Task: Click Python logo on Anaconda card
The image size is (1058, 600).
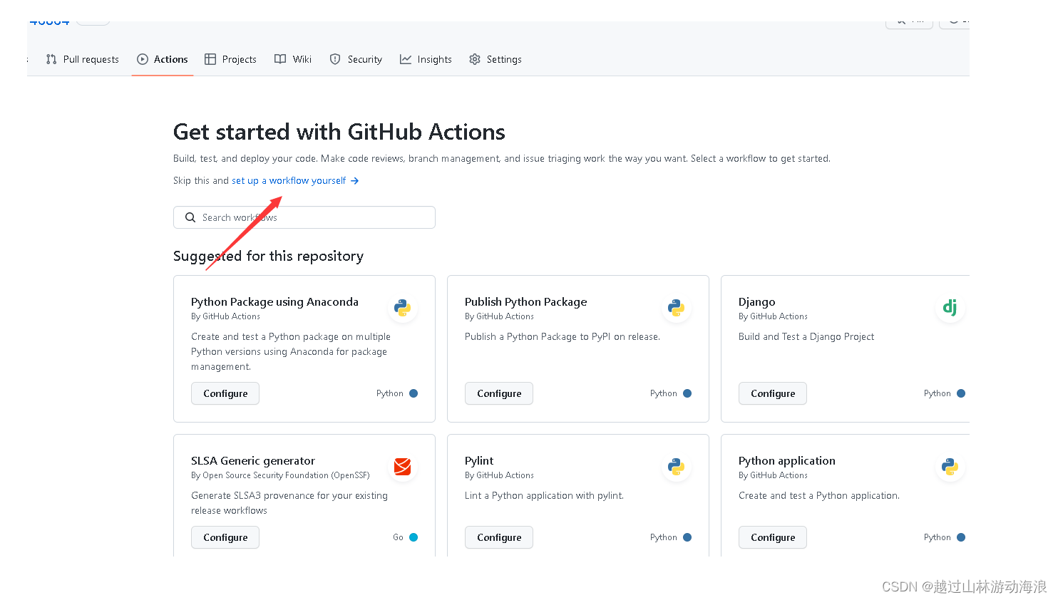Action: (403, 308)
